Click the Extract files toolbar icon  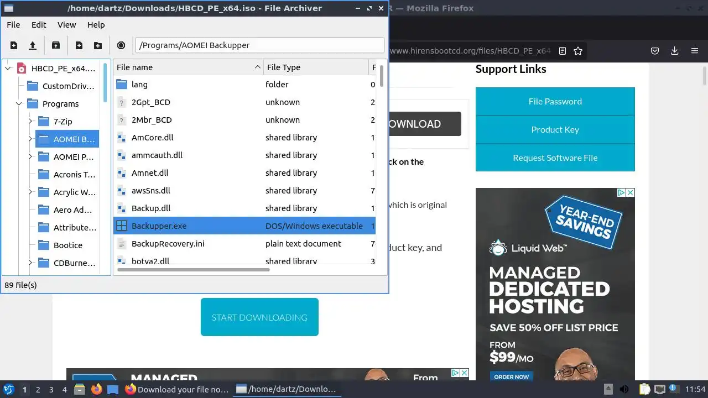click(x=56, y=45)
